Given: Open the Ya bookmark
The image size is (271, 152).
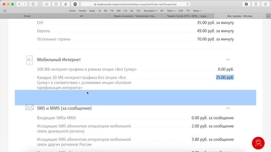Looking at the screenshot, I should (x=100, y=11).
